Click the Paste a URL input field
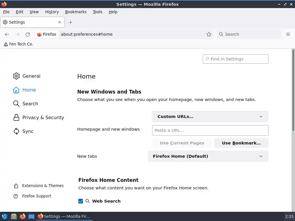 [210, 130]
